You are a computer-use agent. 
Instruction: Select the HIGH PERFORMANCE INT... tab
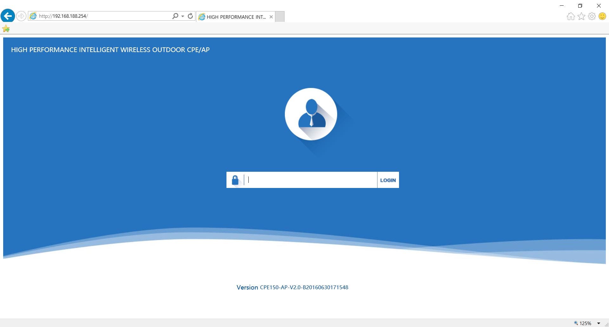coord(236,17)
